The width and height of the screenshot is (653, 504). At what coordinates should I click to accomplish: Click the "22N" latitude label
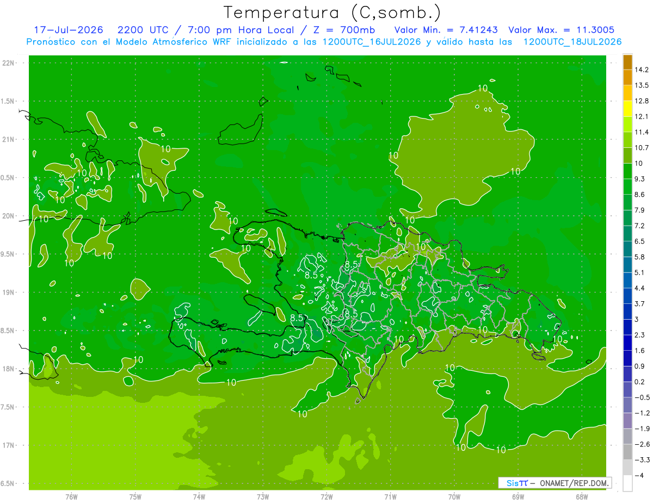click(8, 63)
